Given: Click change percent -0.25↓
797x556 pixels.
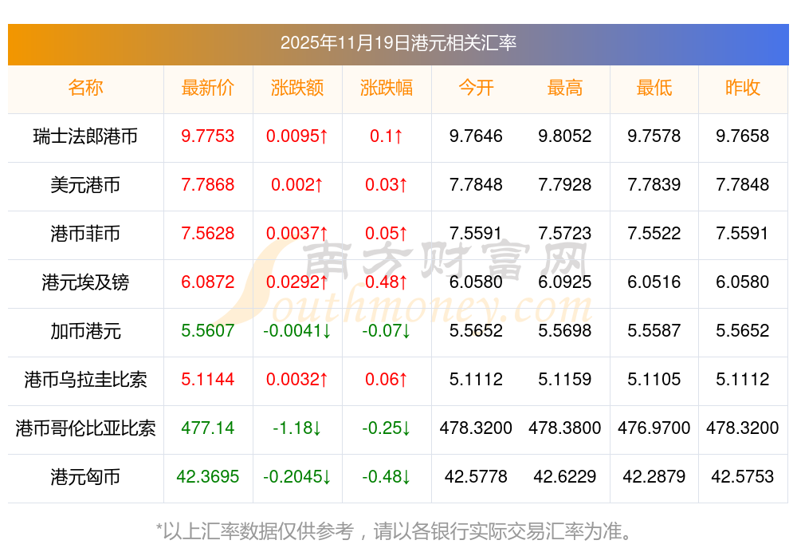Looking at the screenshot, I should 387,428.
